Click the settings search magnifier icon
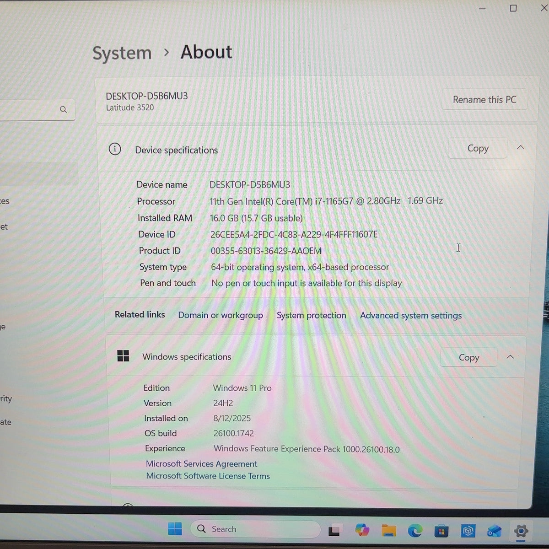The image size is (549, 549). pyautogui.click(x=64, y=110)
